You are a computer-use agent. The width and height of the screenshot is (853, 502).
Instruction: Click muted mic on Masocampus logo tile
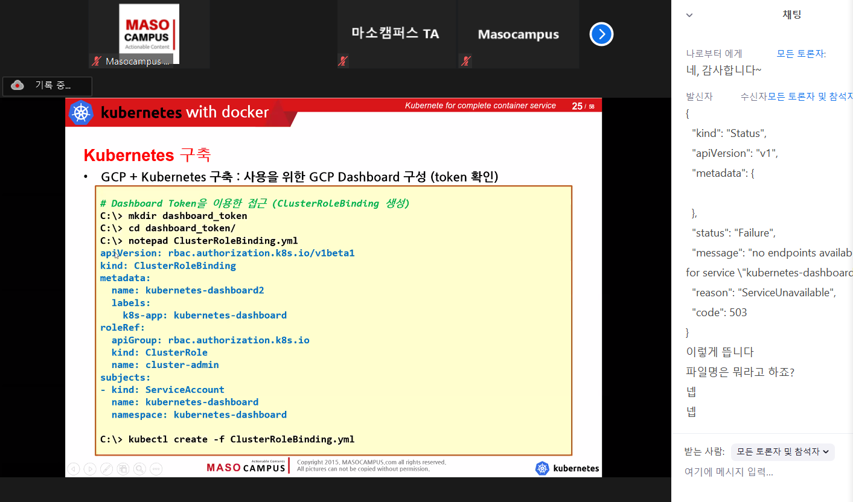click(x=96, y=61)
